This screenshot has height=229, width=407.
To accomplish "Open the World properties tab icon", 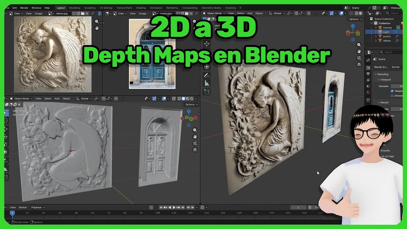I will coord(368,92).
